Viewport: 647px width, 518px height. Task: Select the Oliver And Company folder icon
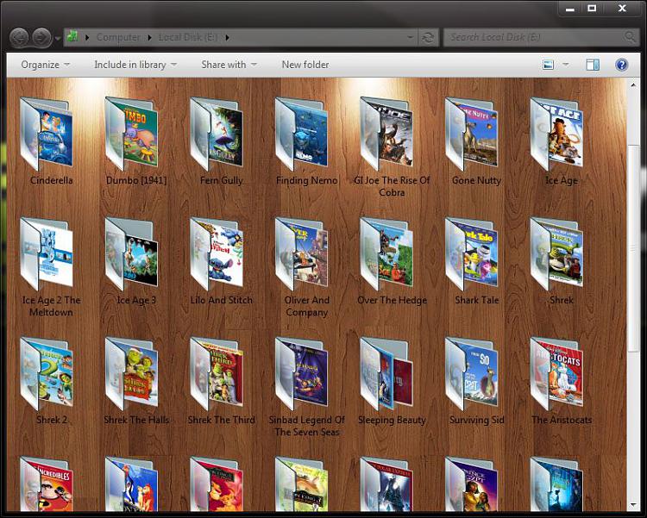click(302, 254)
